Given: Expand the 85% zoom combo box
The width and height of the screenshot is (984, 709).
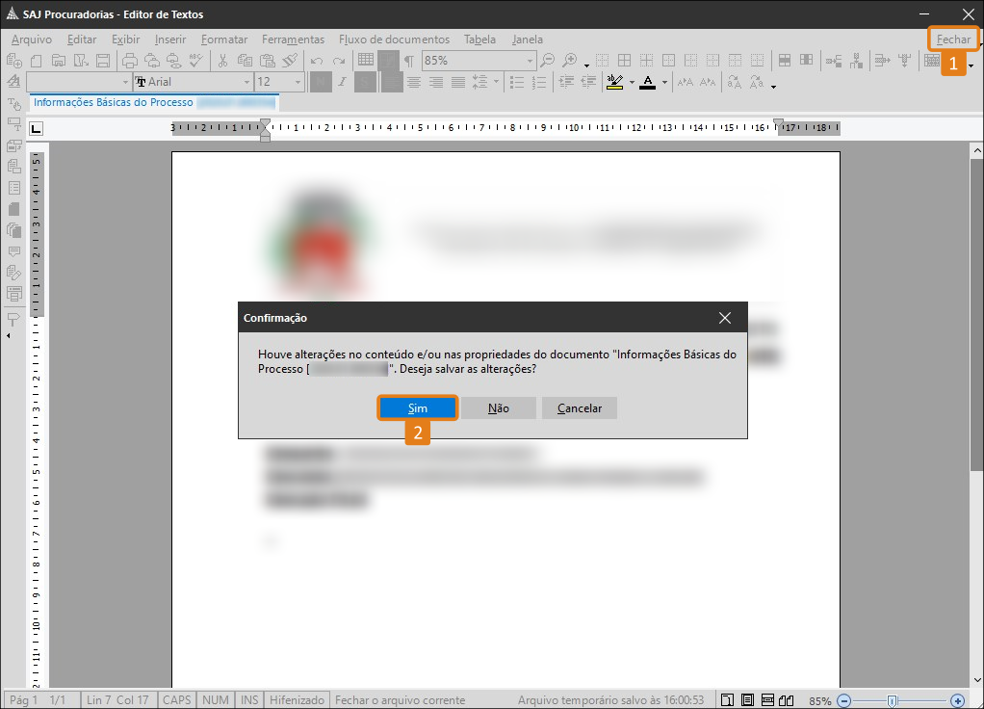Looking at the screenshot, I should pyautogui.click(x=530, y=61).
